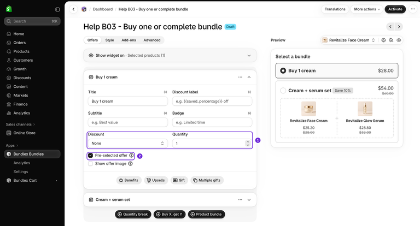The height and width of the screenshot is (226, 420).
Task: Toggle the preview eye icon
Action: (x=399, y=40)
